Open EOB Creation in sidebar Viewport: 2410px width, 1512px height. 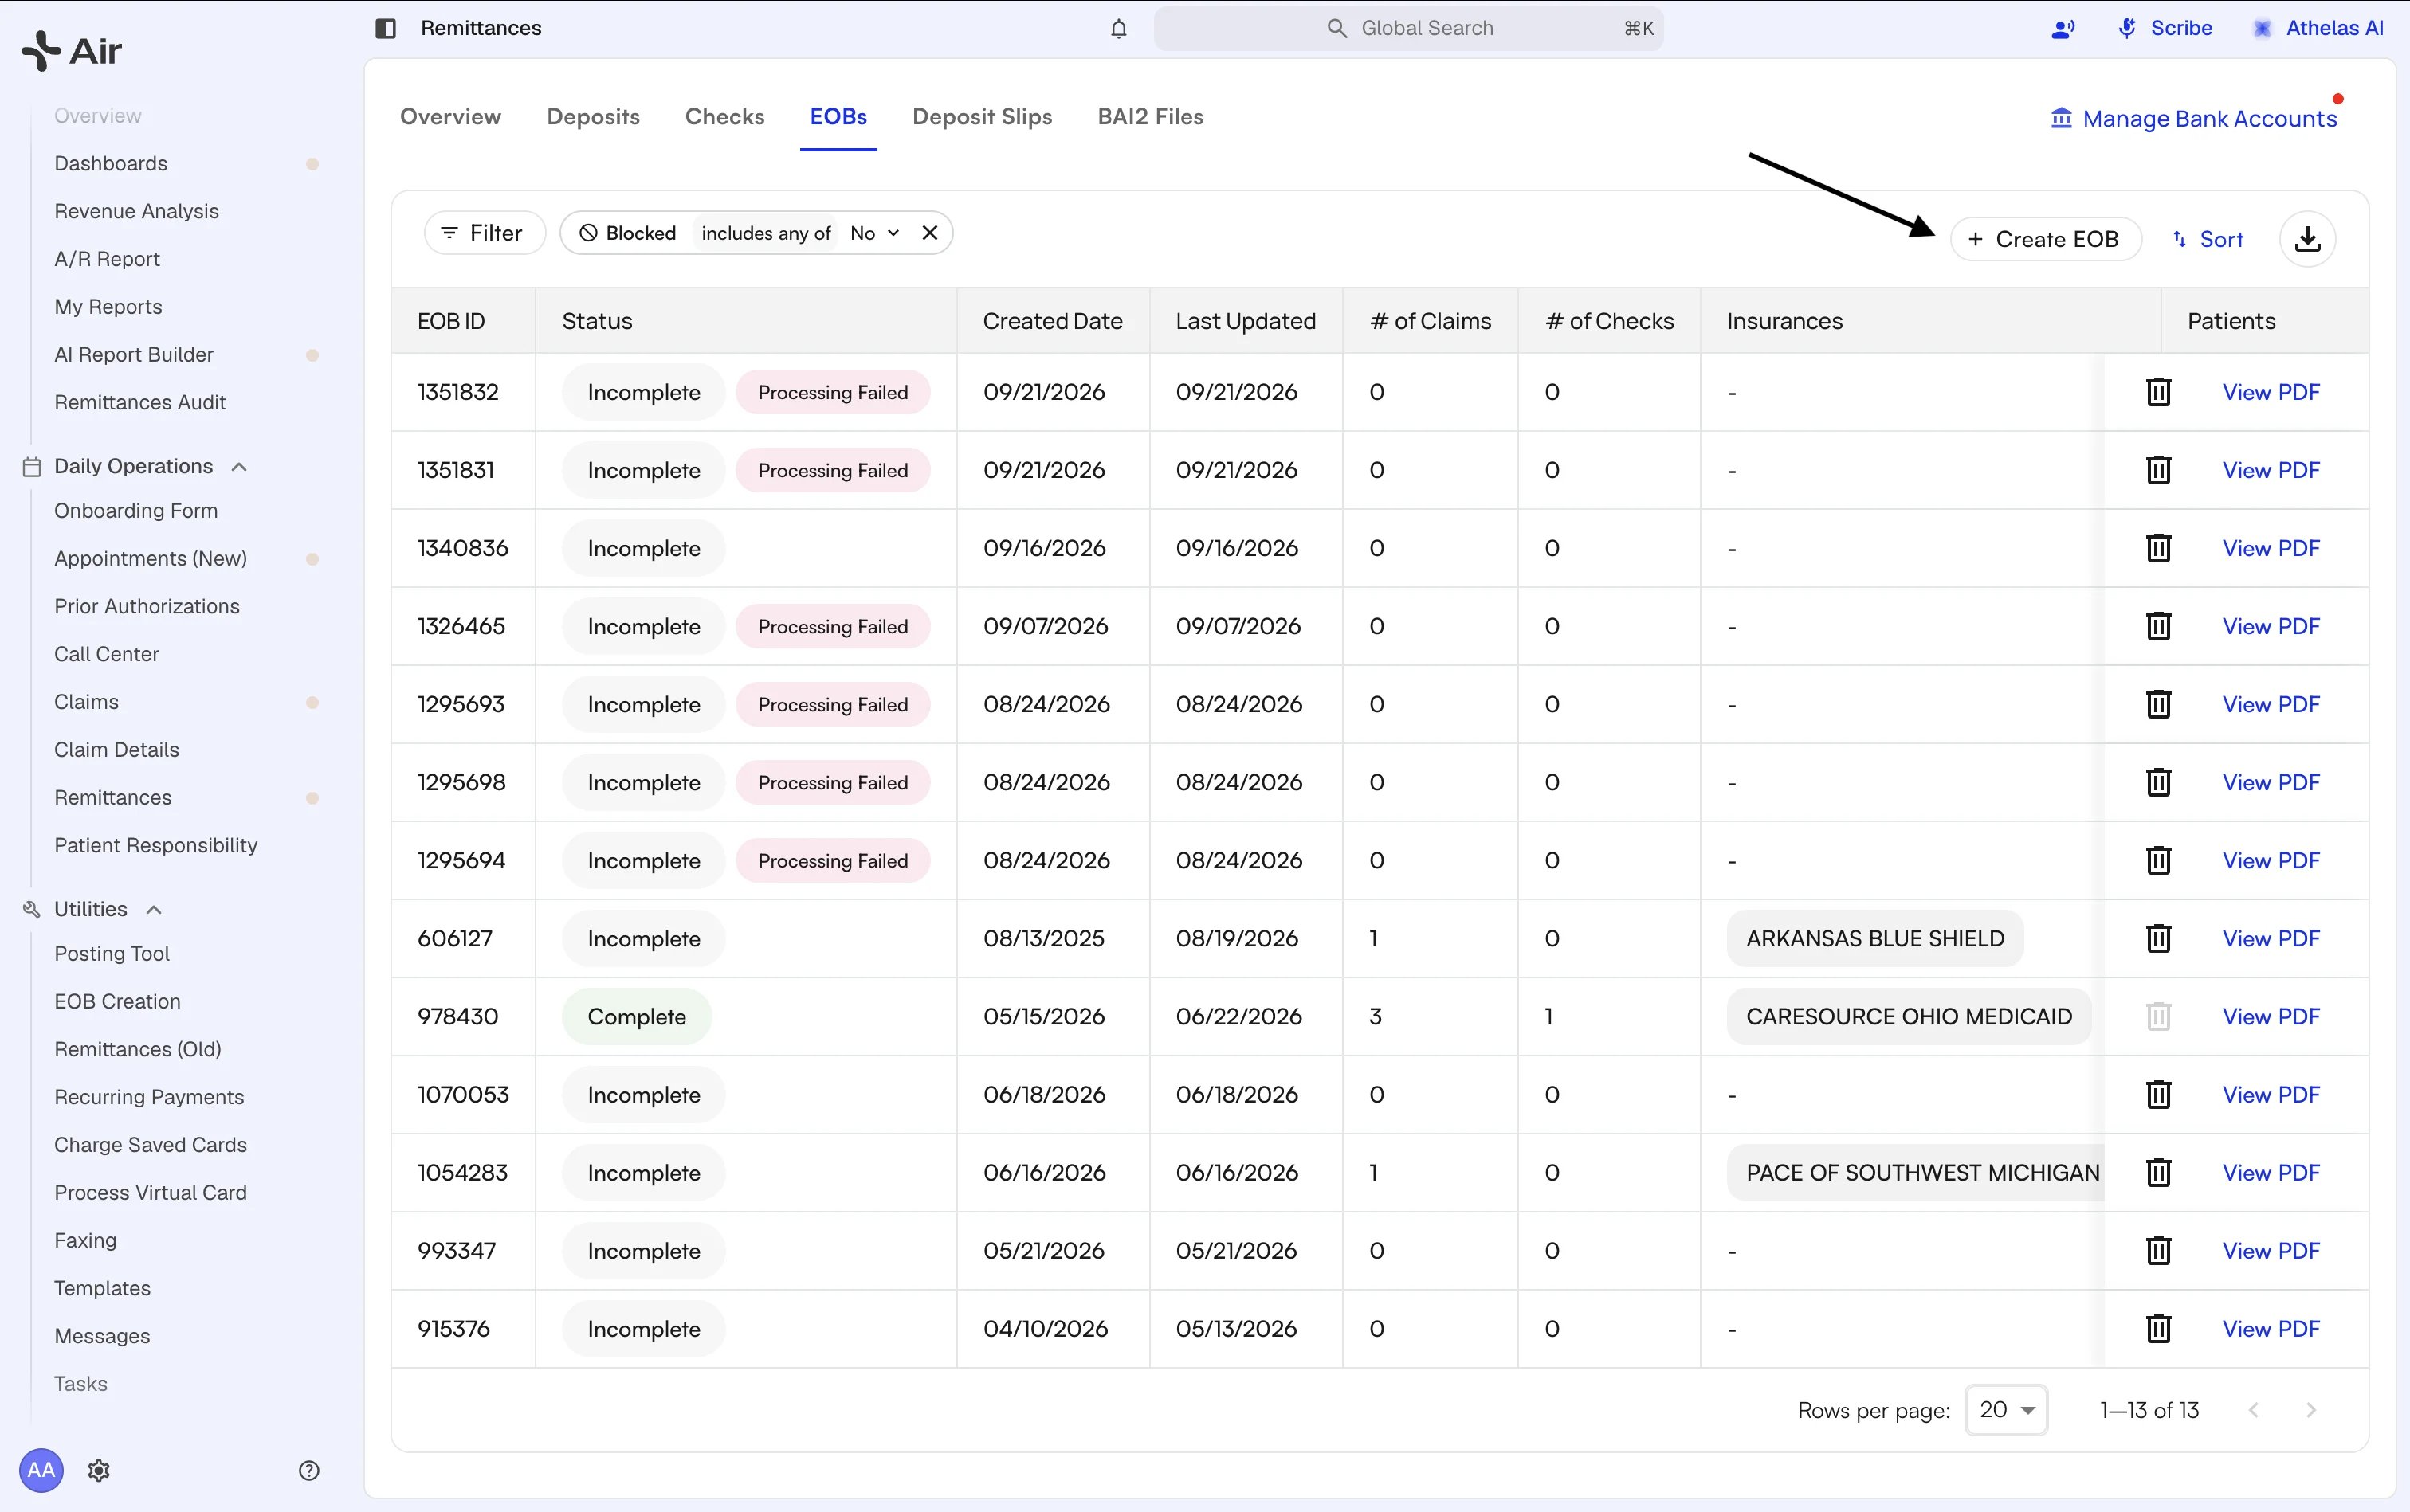tap(117, 1002)
